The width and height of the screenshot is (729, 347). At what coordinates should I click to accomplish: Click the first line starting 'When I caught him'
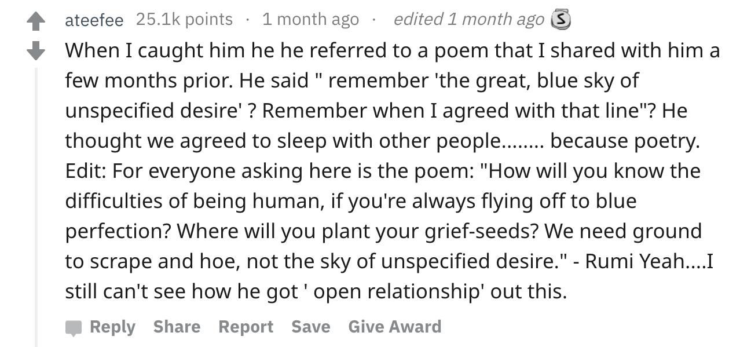[x=393, y=50]
